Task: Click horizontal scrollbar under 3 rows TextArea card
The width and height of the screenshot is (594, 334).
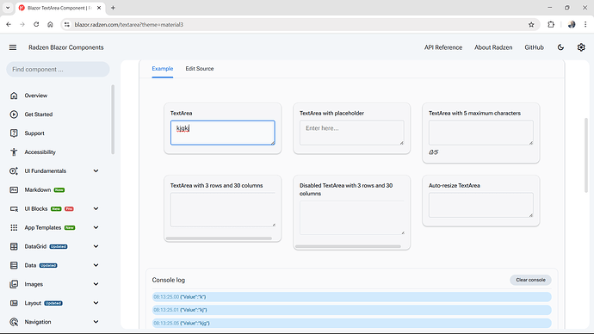Action: pos(219,238)
